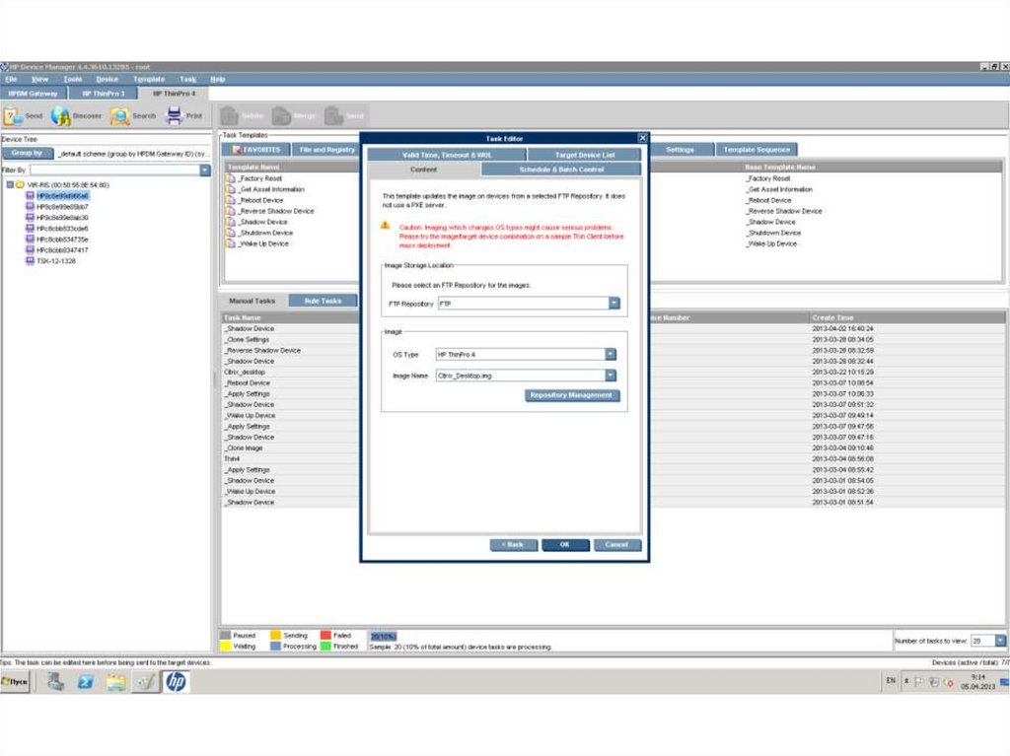Image resolution: width=1010 pixels, height=756 pixels.
Task: Click the Discover globe icon
Action: pos(60,116)
